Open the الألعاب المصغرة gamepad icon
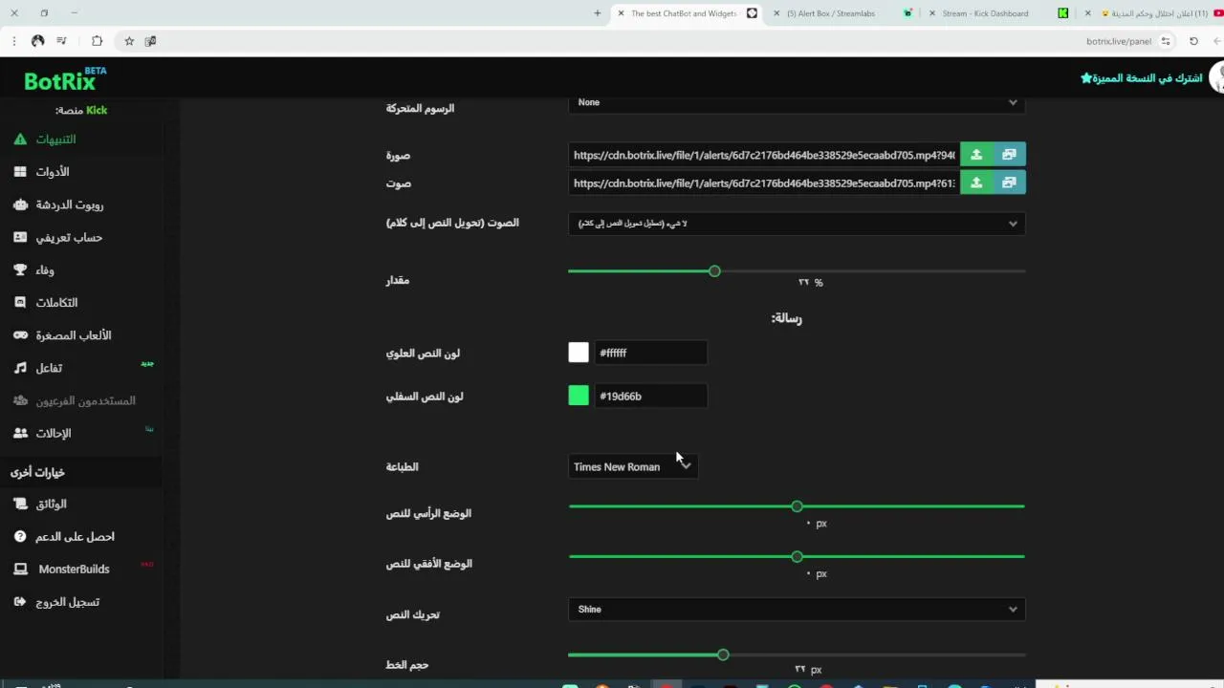Image resolution: width=1224 pixels, height=688 pixels. (x=20, y=335)
